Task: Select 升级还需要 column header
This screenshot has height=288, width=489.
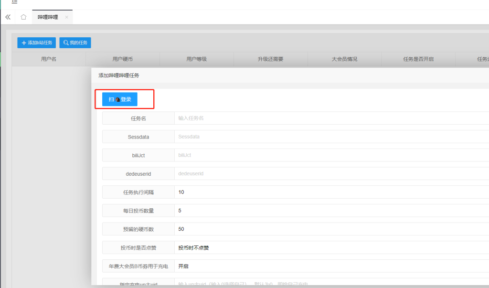Action: 270,59
